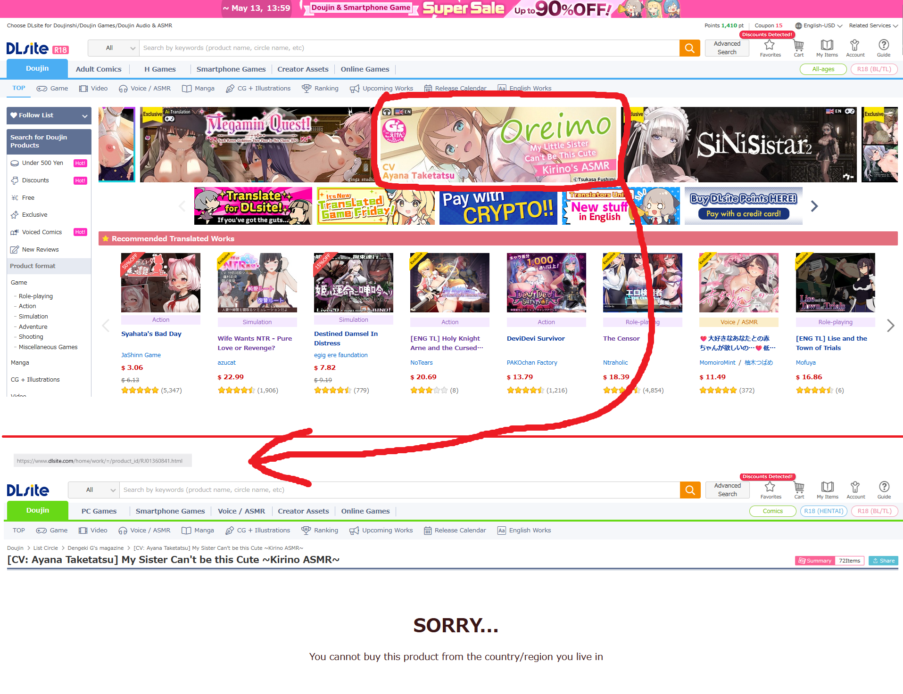Click the Advanced Search button in the top header

pos(727,48)
